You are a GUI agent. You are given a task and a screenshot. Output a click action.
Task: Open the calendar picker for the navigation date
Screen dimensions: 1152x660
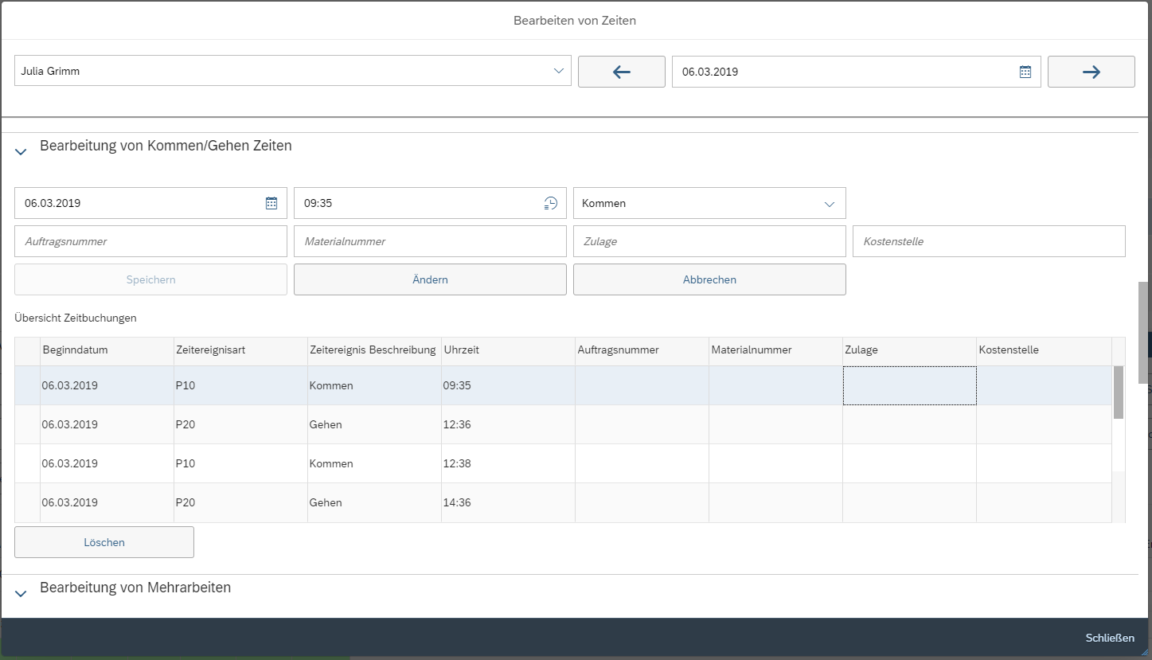coord(1024,71)
